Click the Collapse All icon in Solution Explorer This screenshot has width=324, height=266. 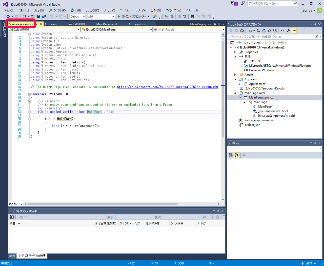point(269,31)
